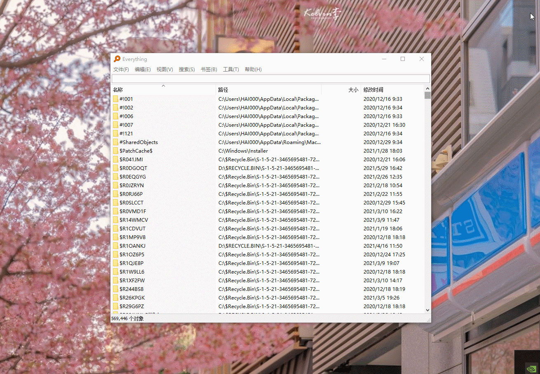Click the 2020/12/29 15:45 date cell
The image size is (540, 374).
click(384, 202)
